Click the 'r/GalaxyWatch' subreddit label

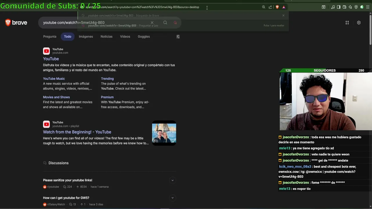(56, 204)
